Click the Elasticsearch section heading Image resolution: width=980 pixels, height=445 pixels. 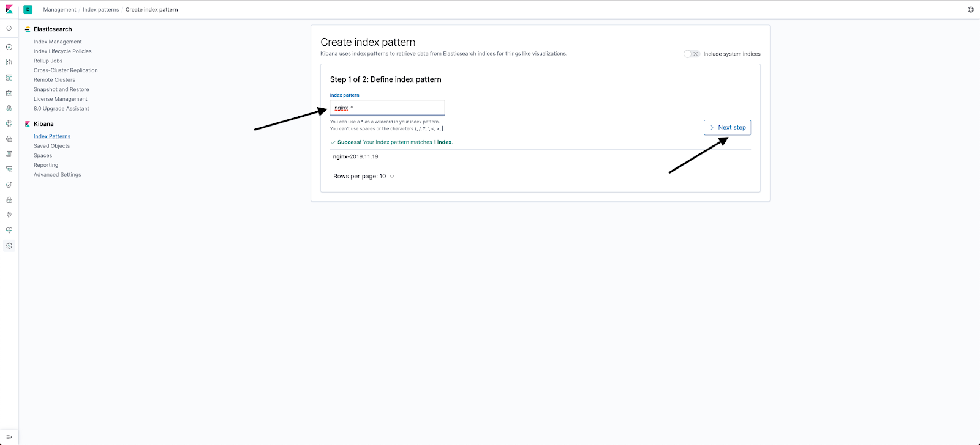(53, 29)
